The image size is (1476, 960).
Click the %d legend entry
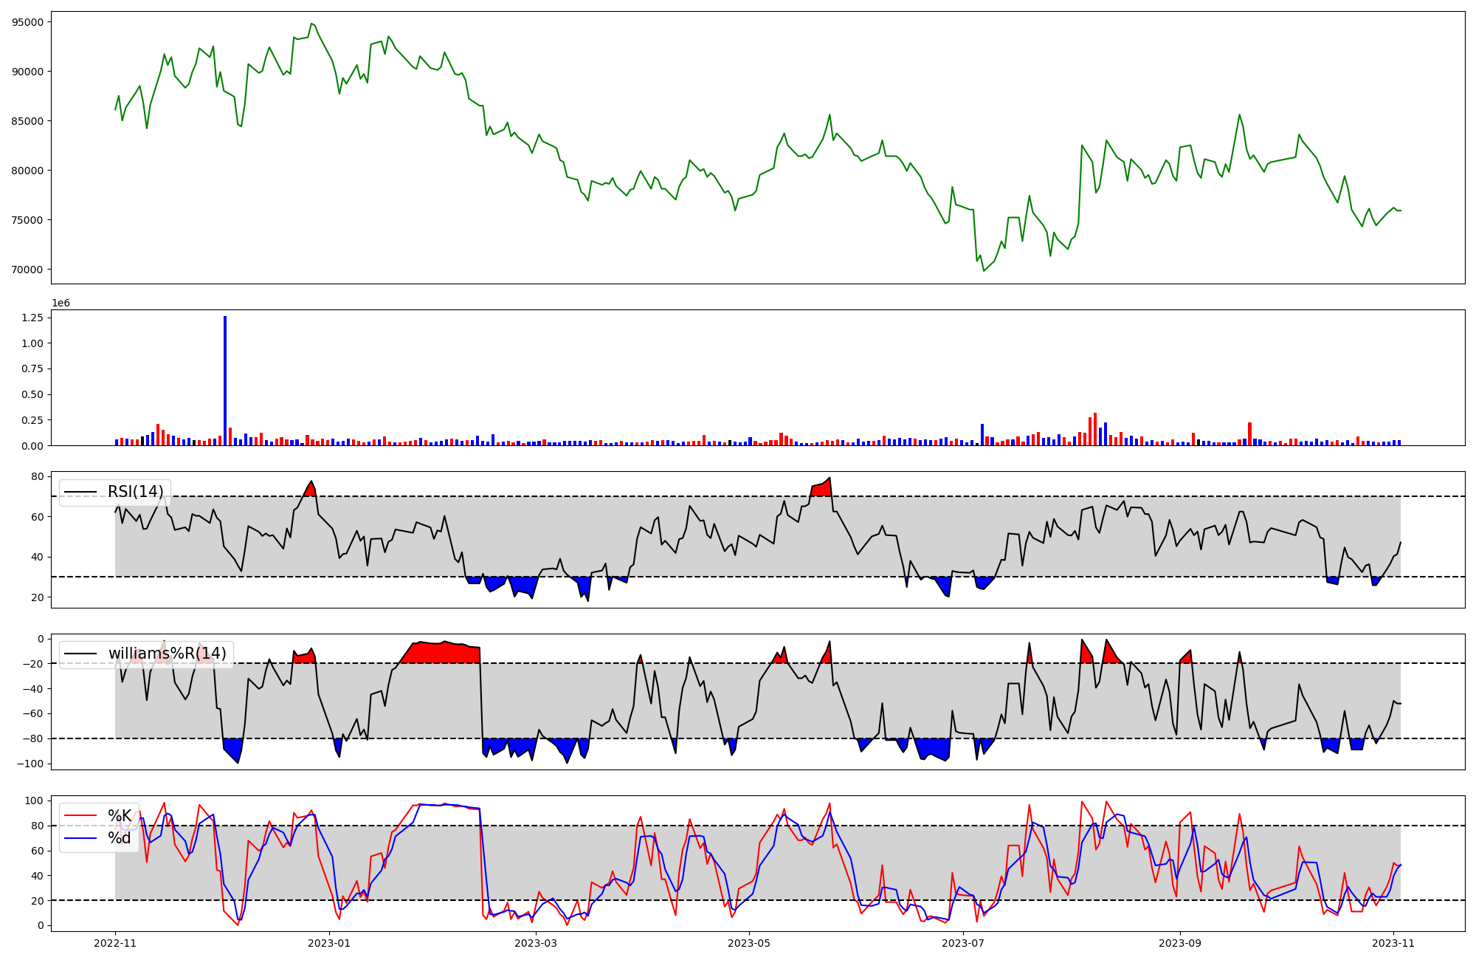point(120,837)
